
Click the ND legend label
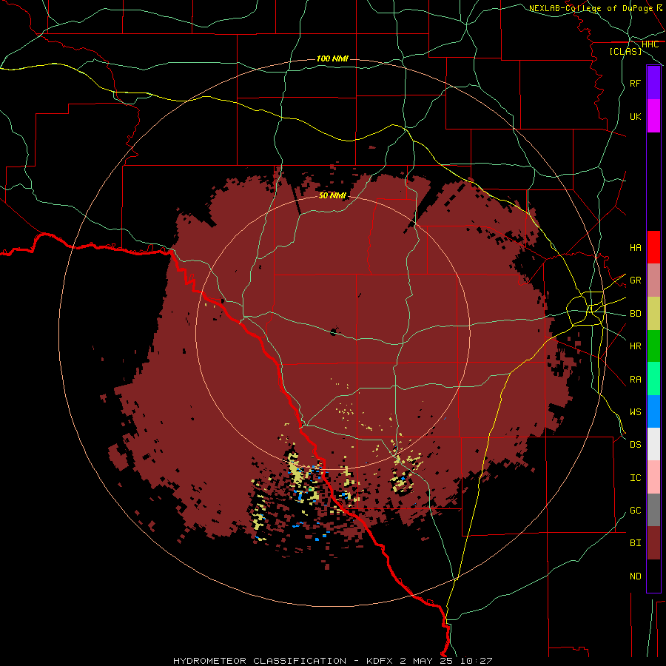tap(635, 576)
